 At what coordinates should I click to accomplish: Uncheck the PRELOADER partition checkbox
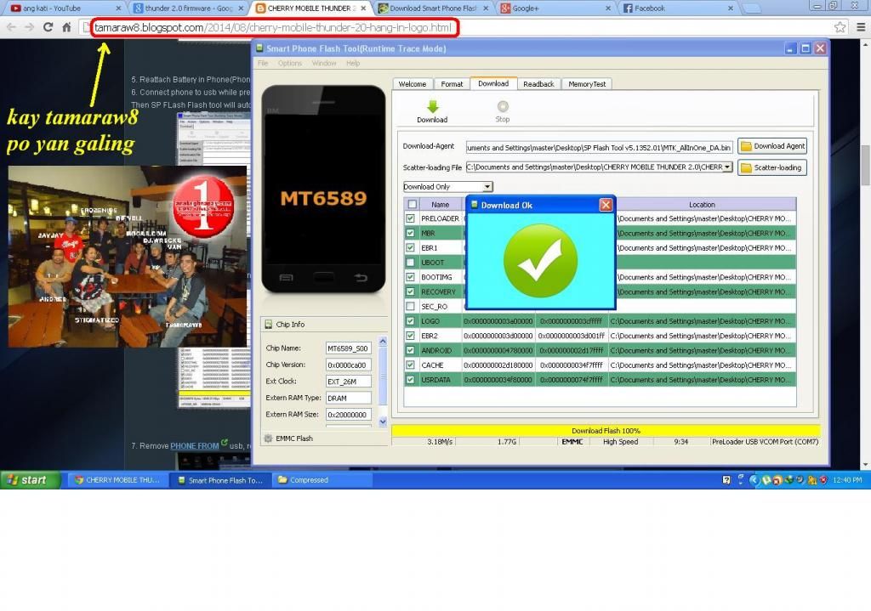point(411,218)
